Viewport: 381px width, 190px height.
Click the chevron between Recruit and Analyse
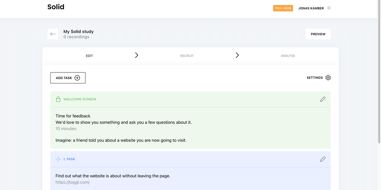(x=237, y=55)
